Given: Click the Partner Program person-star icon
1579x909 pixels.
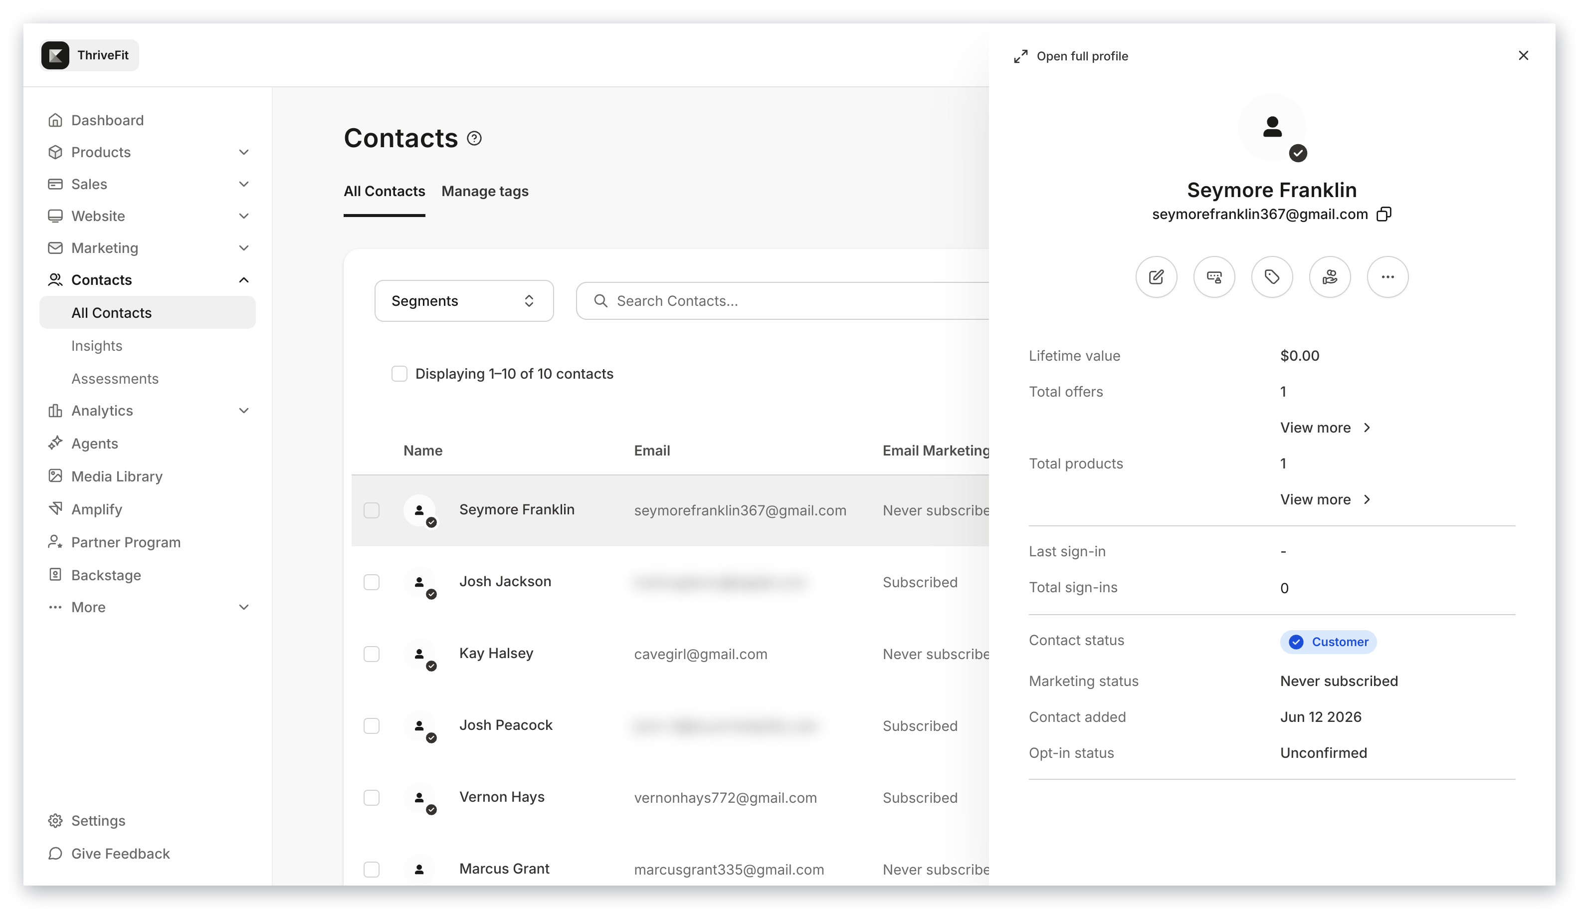Looking at the screenshot, I should 55,542.
